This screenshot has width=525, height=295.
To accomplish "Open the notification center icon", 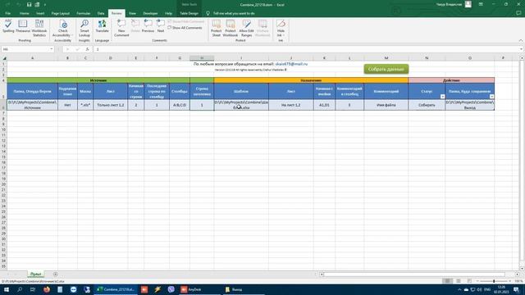I will point(516,289).
